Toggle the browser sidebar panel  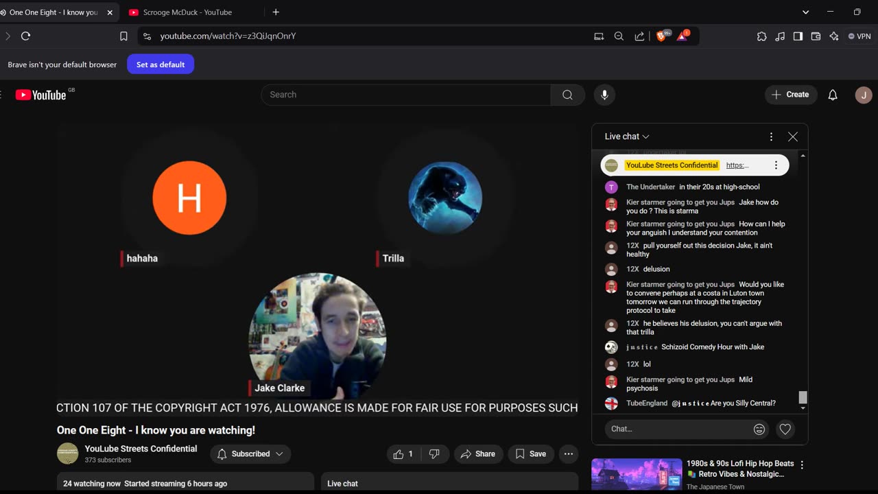click(798, 36)
